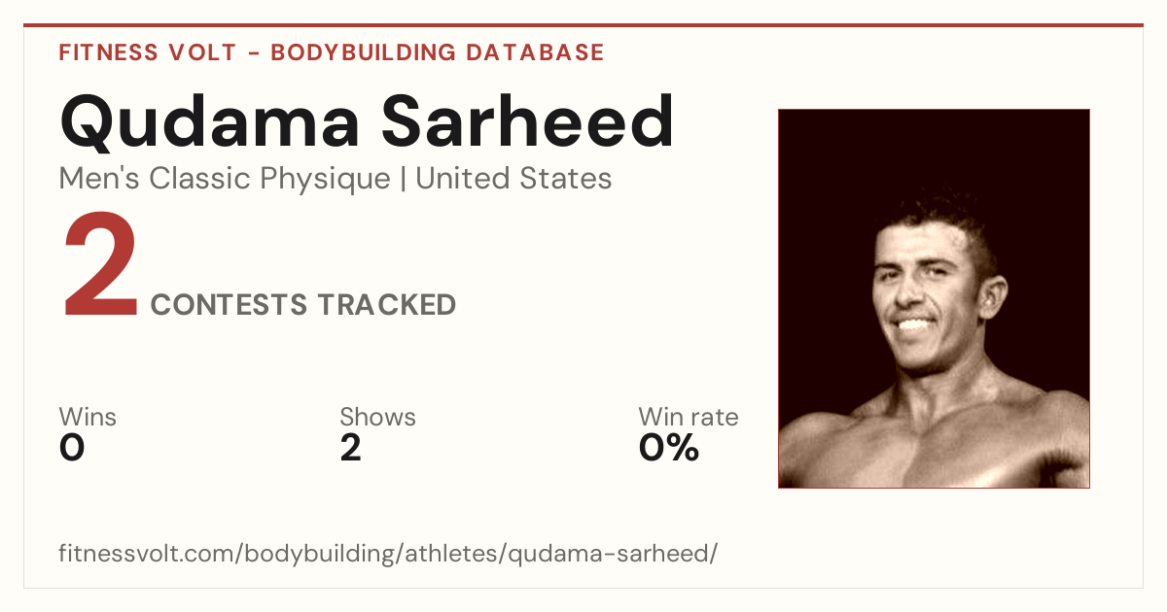Screen dimensions: 1167x612
Task: Click the 0% win rate value
Action: pyautogui.click(x=669, y=448)
